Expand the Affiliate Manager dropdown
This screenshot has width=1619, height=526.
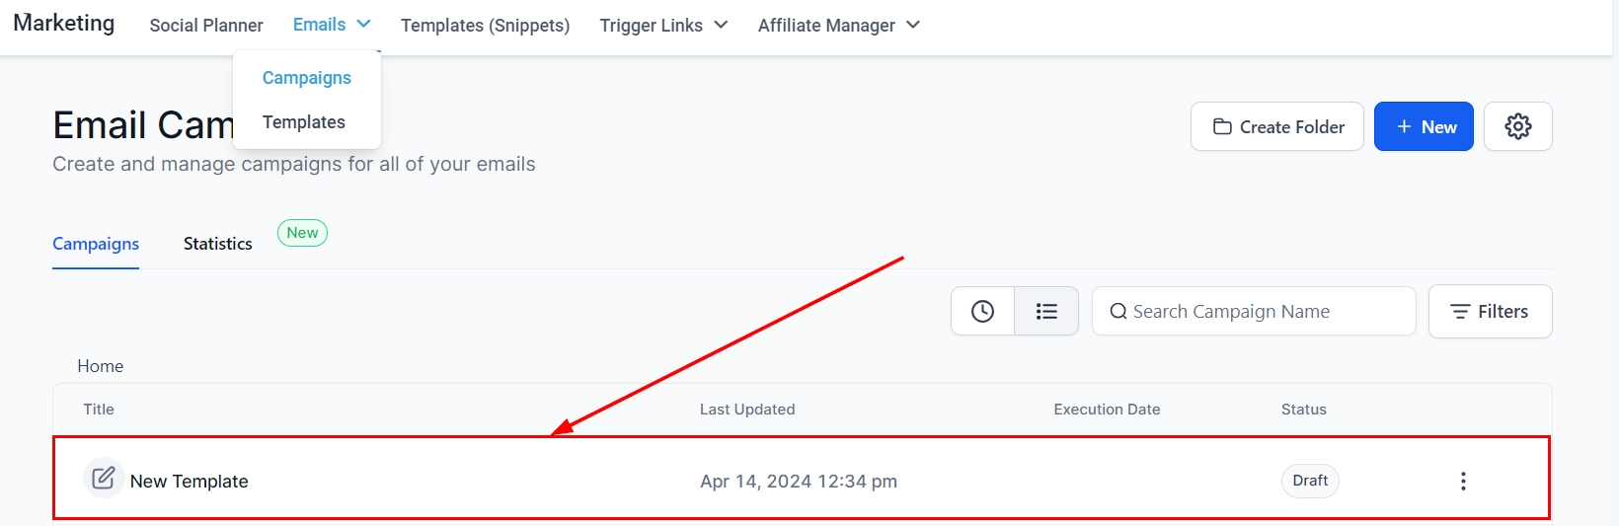[913, 25]
